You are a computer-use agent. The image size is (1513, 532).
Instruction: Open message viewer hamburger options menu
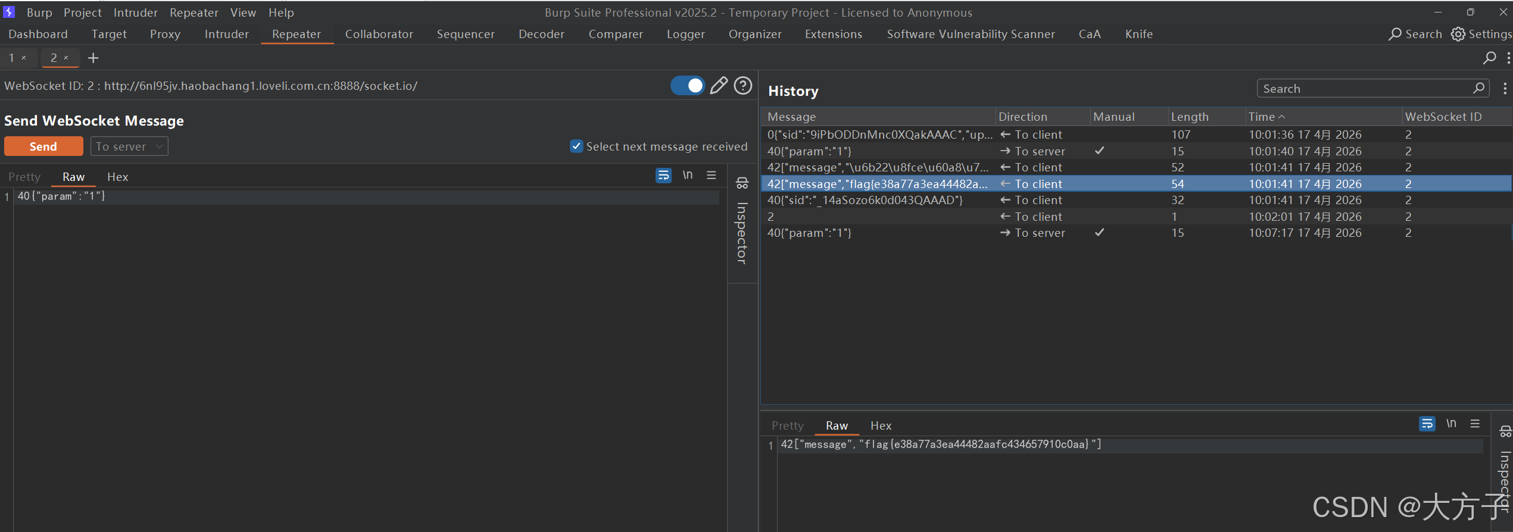pos(1475,424)
